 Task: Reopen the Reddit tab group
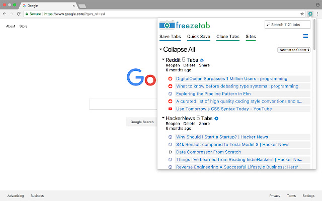173,65
